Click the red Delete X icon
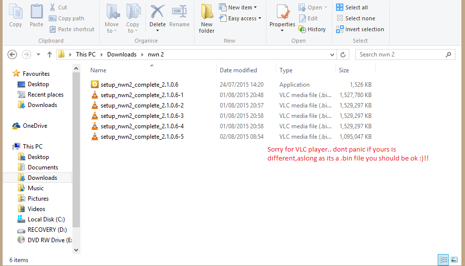The image size is (465, 266). (157, 11)
